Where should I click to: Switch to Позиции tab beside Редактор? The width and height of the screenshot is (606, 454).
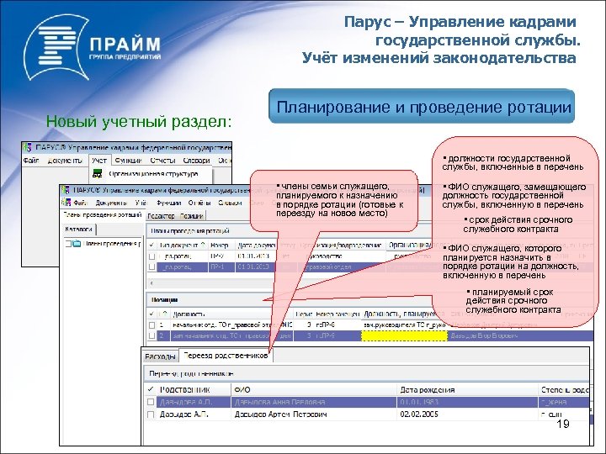pyautogui.click(x=192, y=216)
